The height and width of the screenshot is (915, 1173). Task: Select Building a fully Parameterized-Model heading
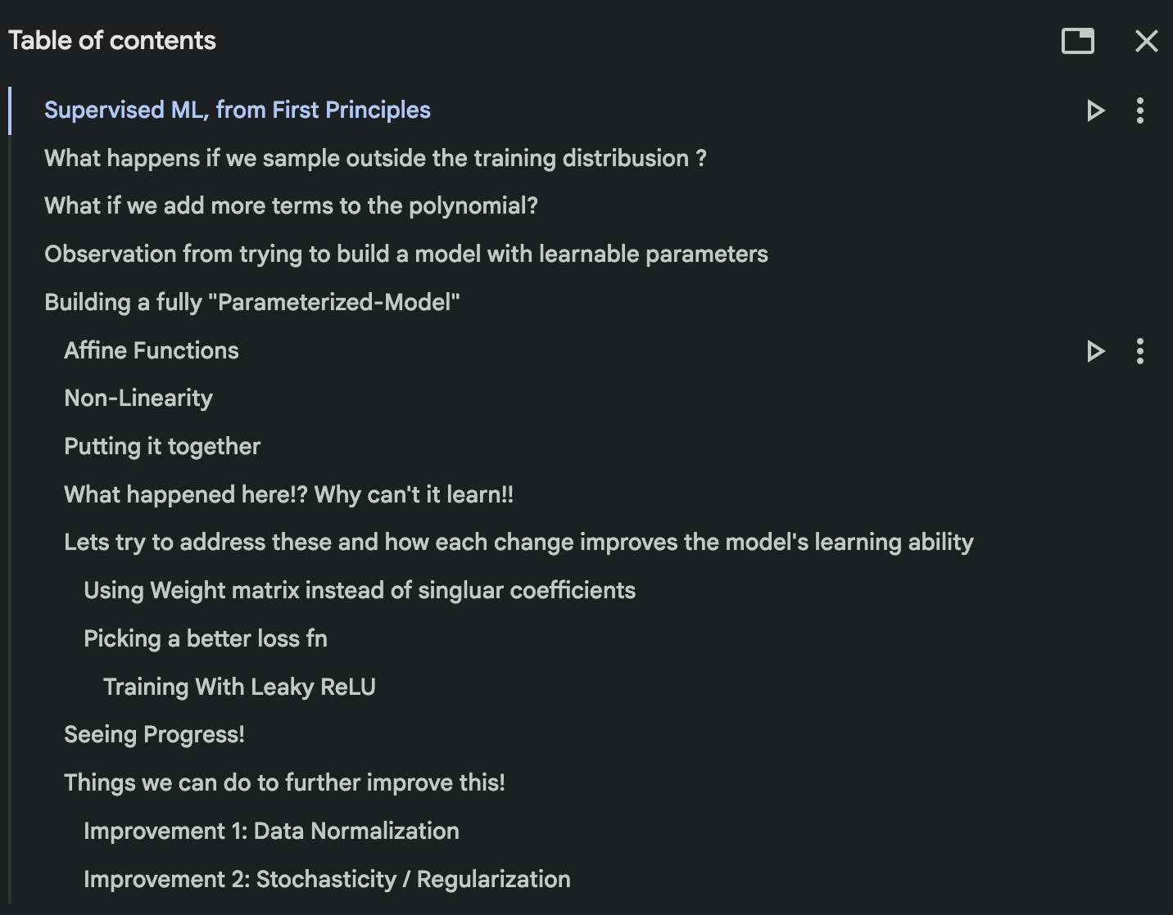251,302
